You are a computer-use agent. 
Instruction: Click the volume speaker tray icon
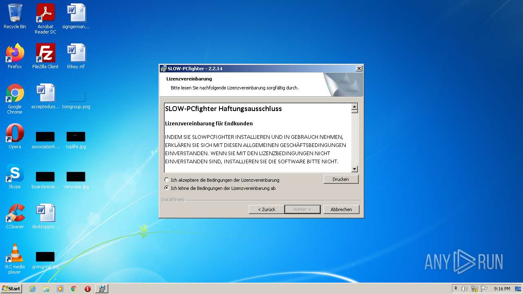465,289
